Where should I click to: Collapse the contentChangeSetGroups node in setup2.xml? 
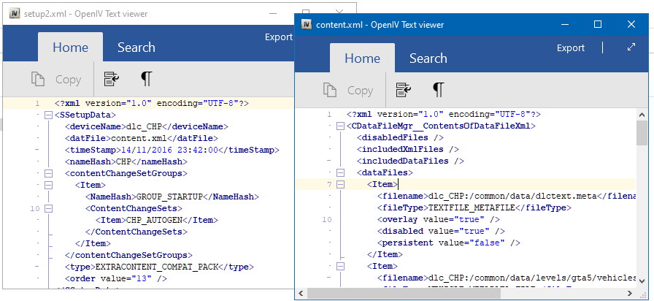pos(48,173)
